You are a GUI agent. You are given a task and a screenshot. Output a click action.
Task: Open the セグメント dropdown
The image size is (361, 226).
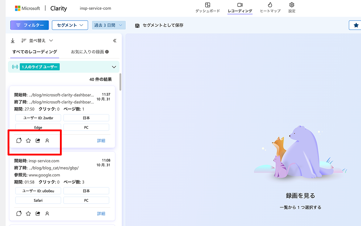[x=70, y=25]
